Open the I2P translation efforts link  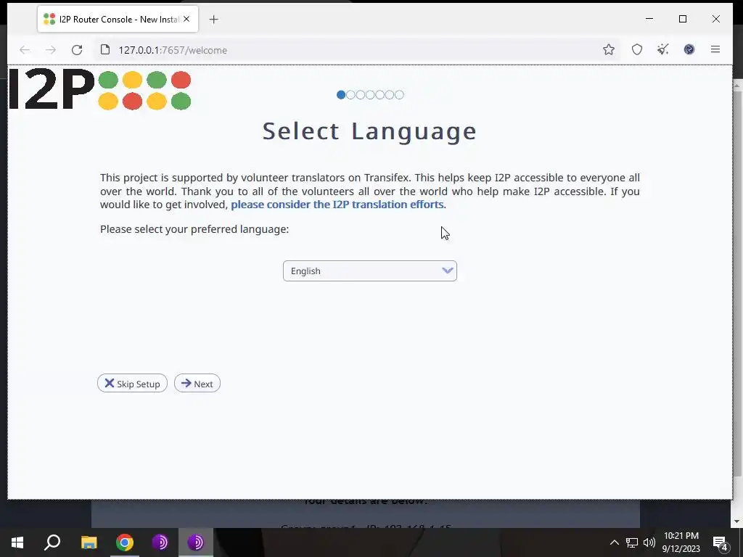[x=337, y=205]
